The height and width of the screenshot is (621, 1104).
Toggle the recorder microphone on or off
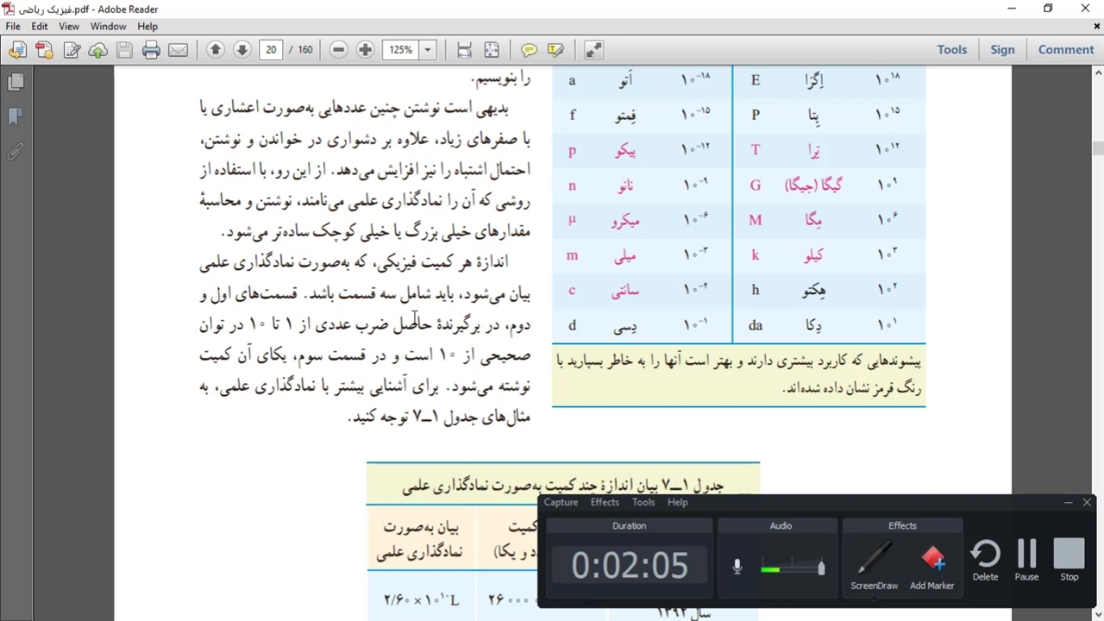pos(737,567)
